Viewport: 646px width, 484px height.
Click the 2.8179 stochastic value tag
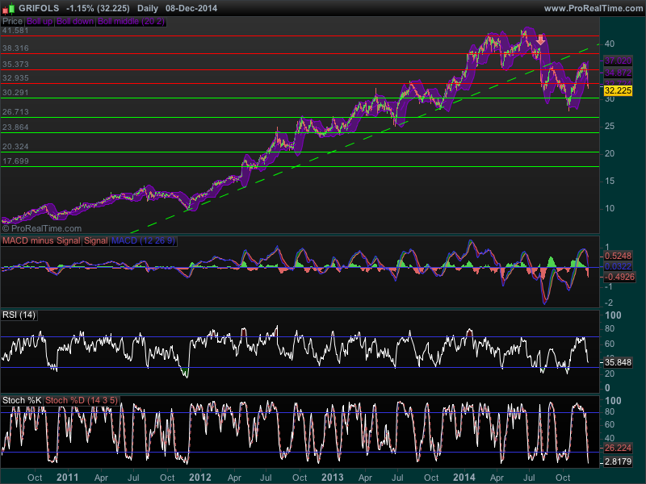[x=618, y=461]
